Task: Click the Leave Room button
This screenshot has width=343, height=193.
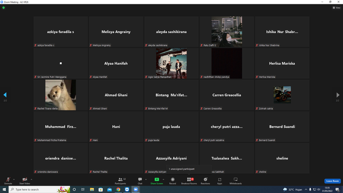Action: click(332, 181)
